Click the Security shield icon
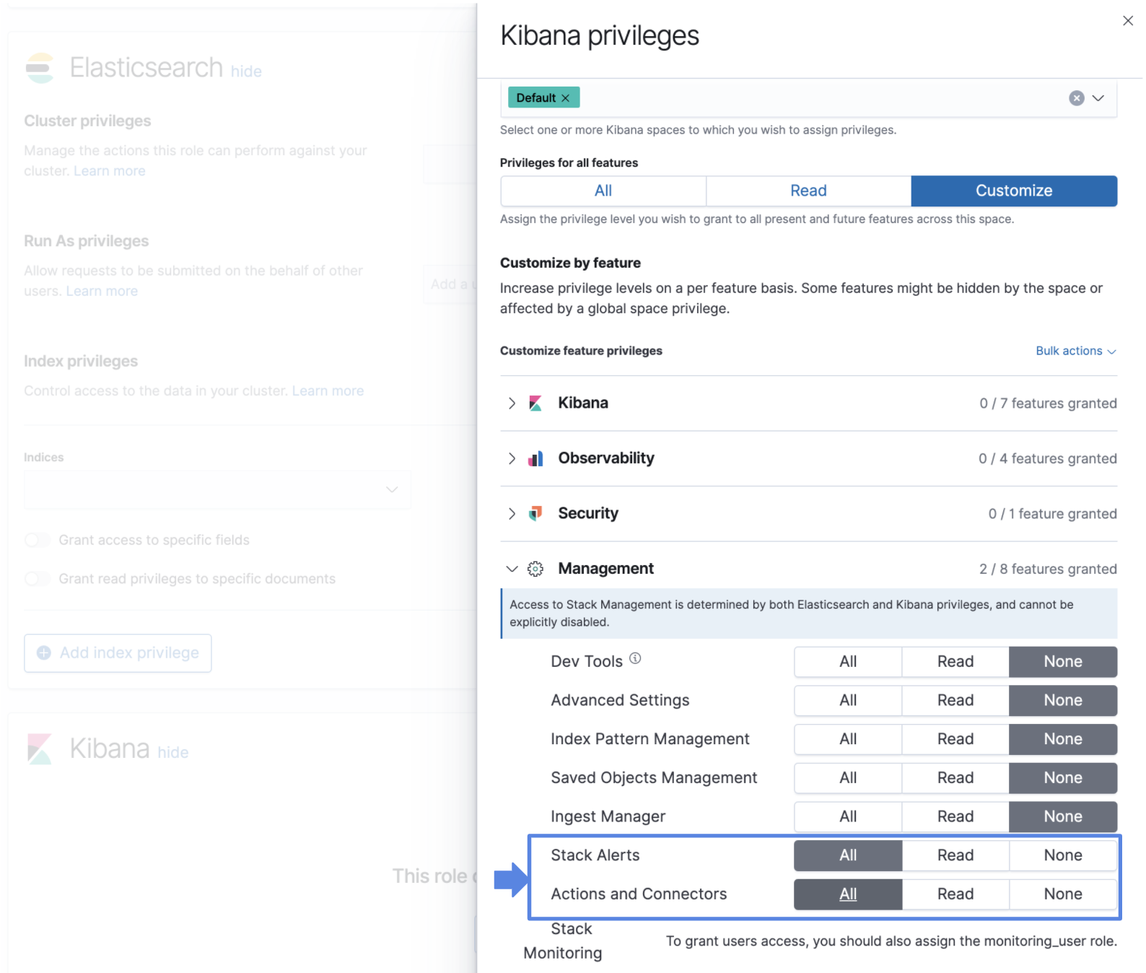1146x973 pixels. click(535, 514)
